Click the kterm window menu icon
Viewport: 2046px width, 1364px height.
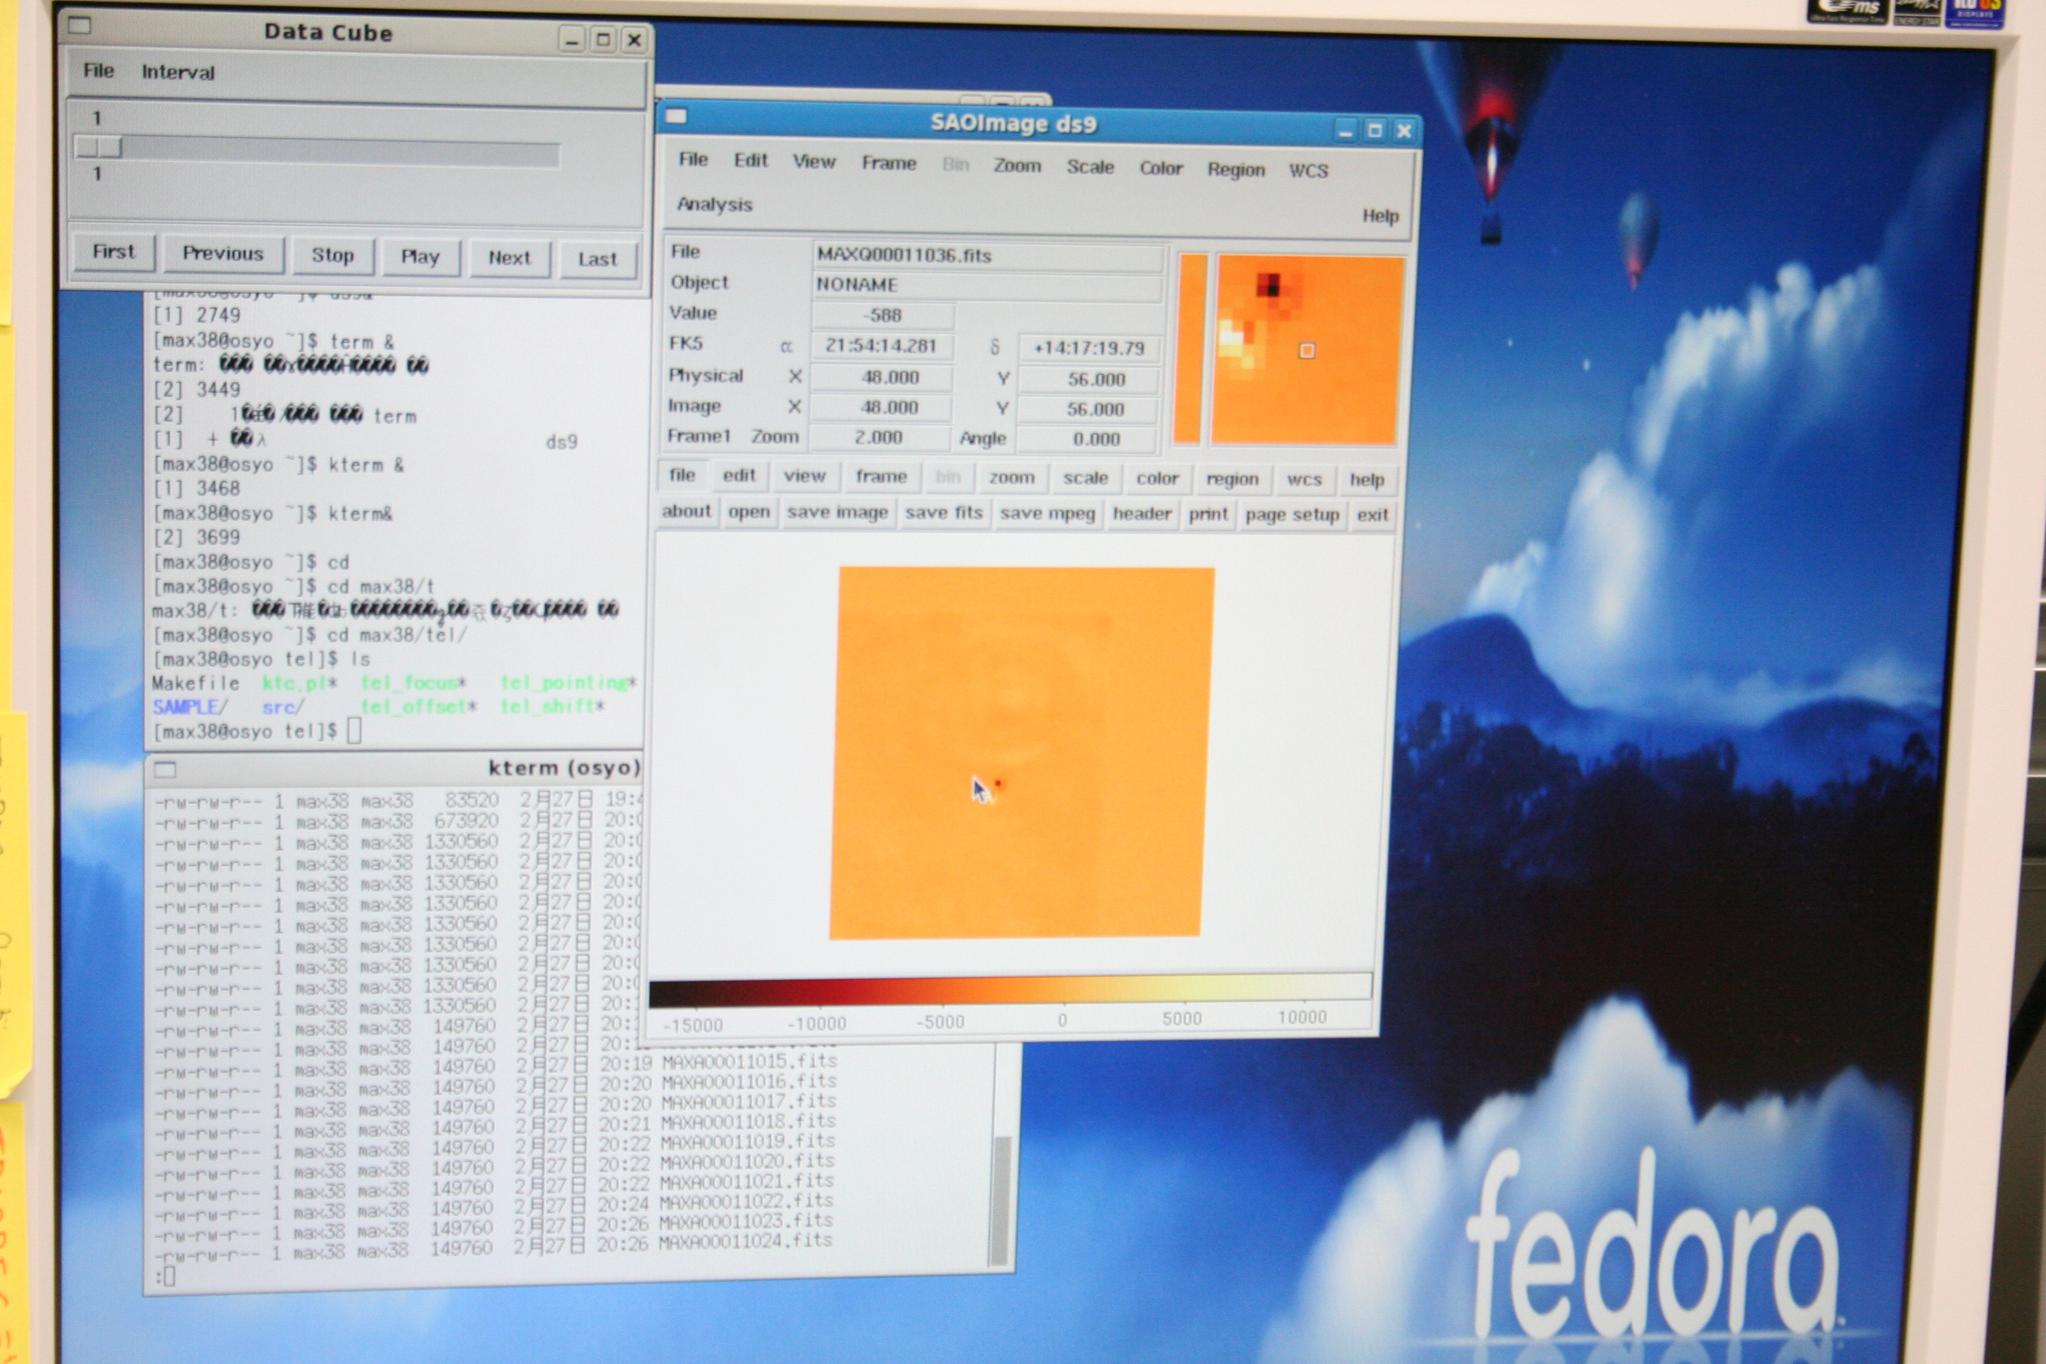tap(165, 770)
